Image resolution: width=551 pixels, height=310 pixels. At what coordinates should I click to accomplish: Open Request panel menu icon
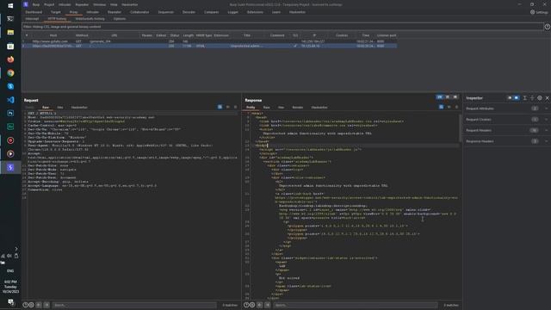tap(235, 107)
